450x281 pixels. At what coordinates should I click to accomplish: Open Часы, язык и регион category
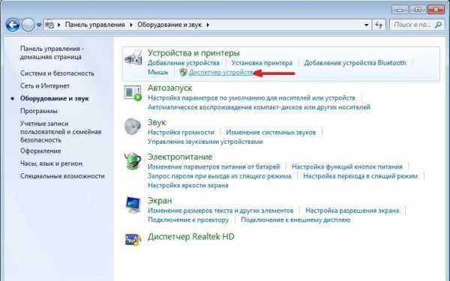point(51,163)
